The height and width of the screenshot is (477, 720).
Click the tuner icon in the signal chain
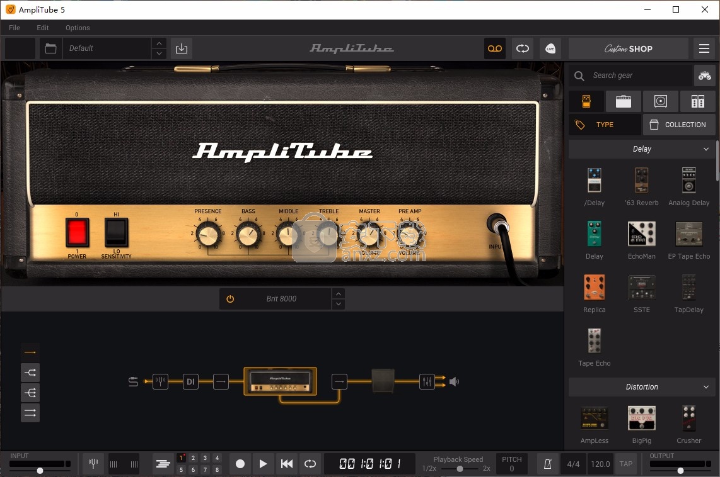pos(160,381)
